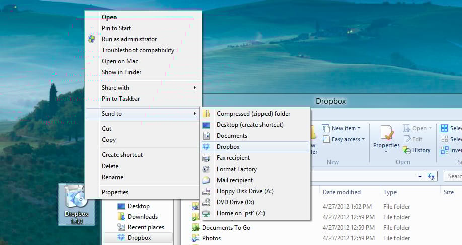
Task: Click the Easy access icon in the ribbon
Action: [325, 139]
